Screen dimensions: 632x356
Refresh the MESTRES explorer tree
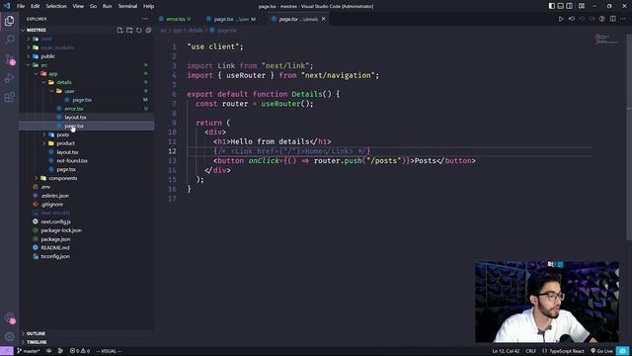click(x=139, y=30)
